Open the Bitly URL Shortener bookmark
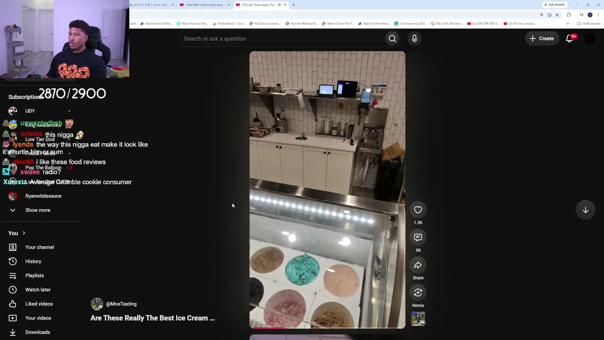The height and width of the screenshot is (340, 604). point(446,24)
